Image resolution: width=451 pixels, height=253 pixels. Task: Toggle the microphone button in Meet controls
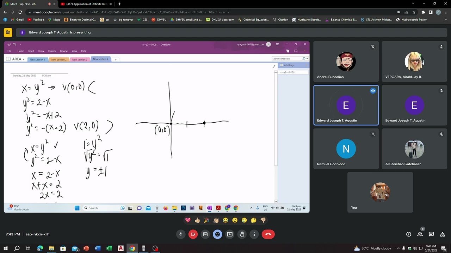181,234
